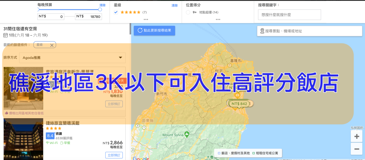
Task: Select the 9+ location score radio button
Action: point(188,12)
